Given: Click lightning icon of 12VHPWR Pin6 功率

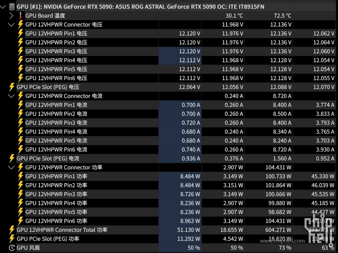Looking at the screenshot, I should 20,221.
